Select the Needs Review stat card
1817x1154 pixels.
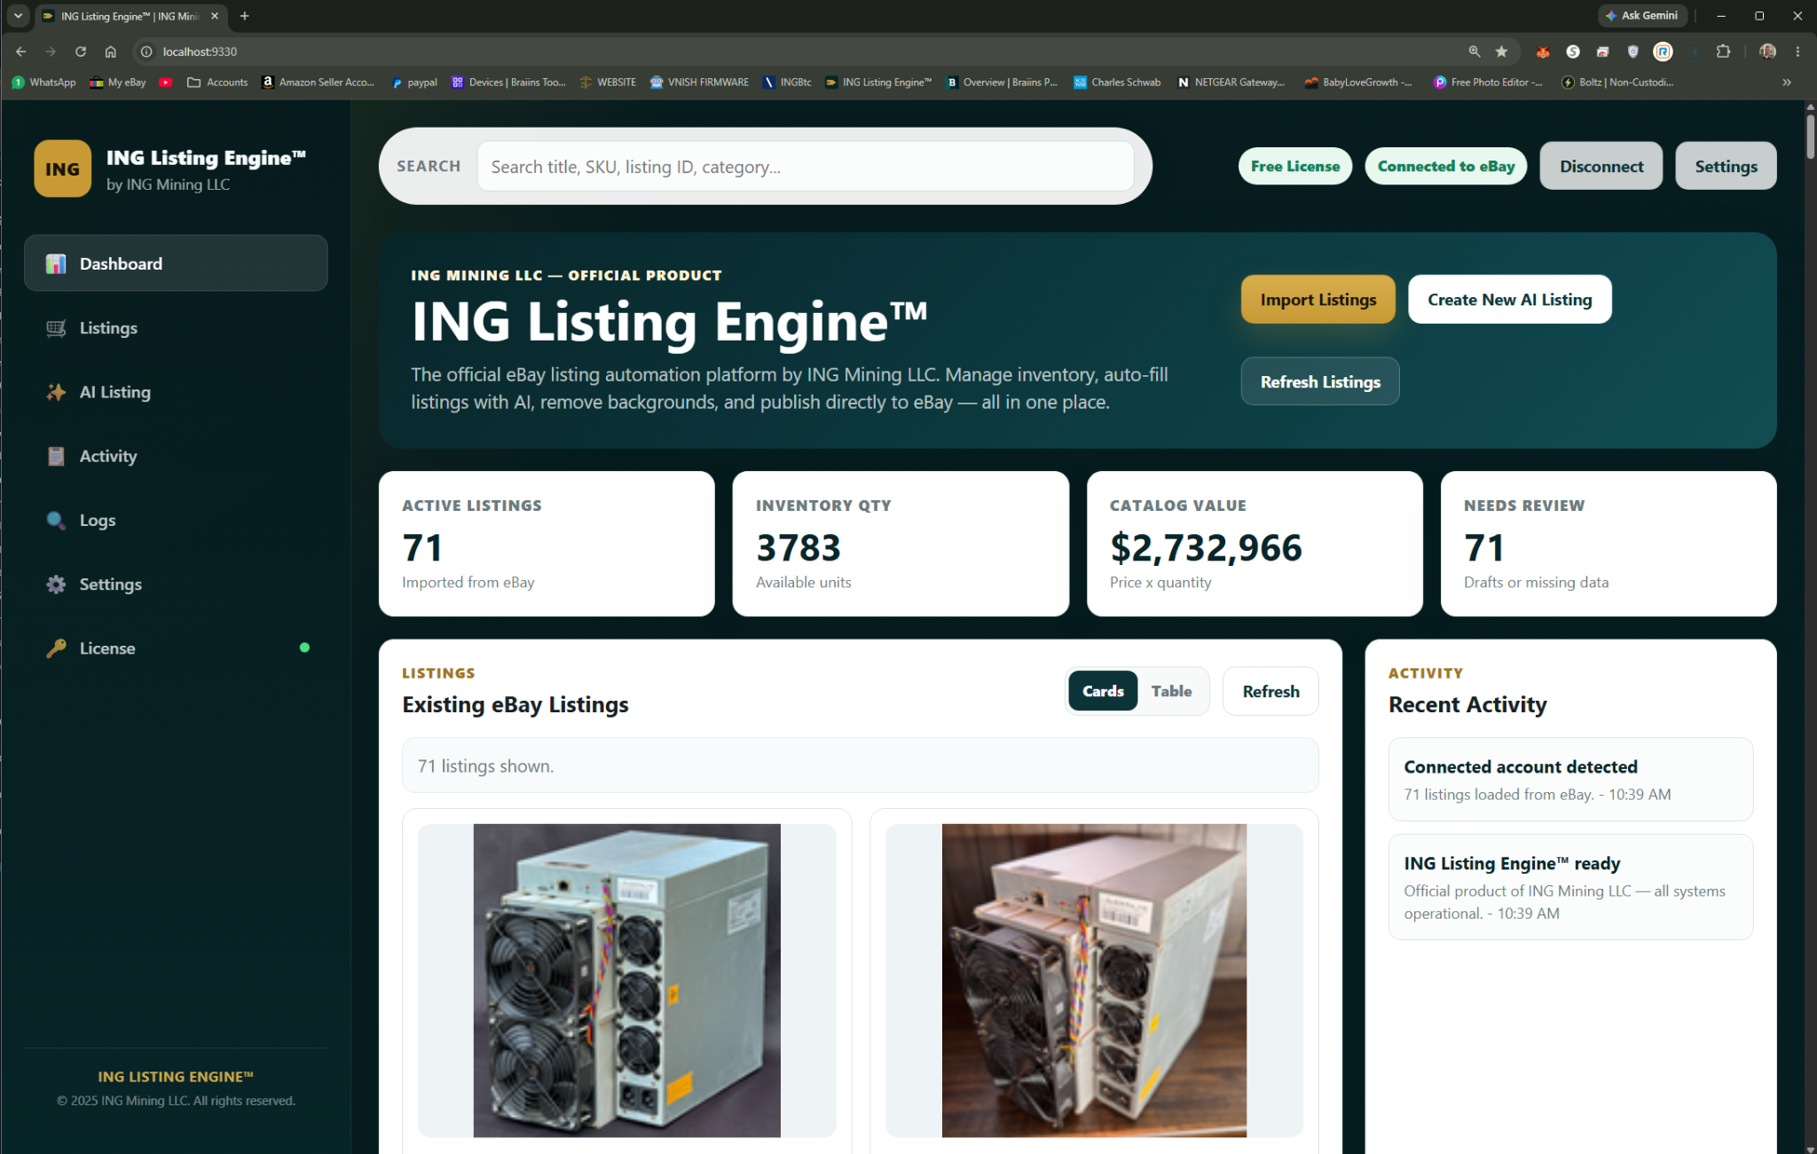1609,544
